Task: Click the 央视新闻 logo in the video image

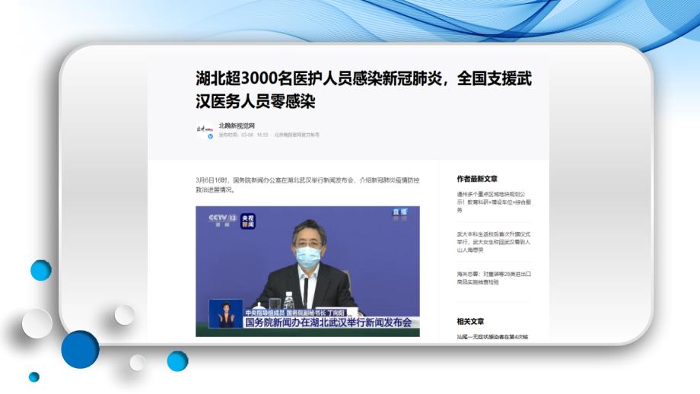Action: point(248,221)
